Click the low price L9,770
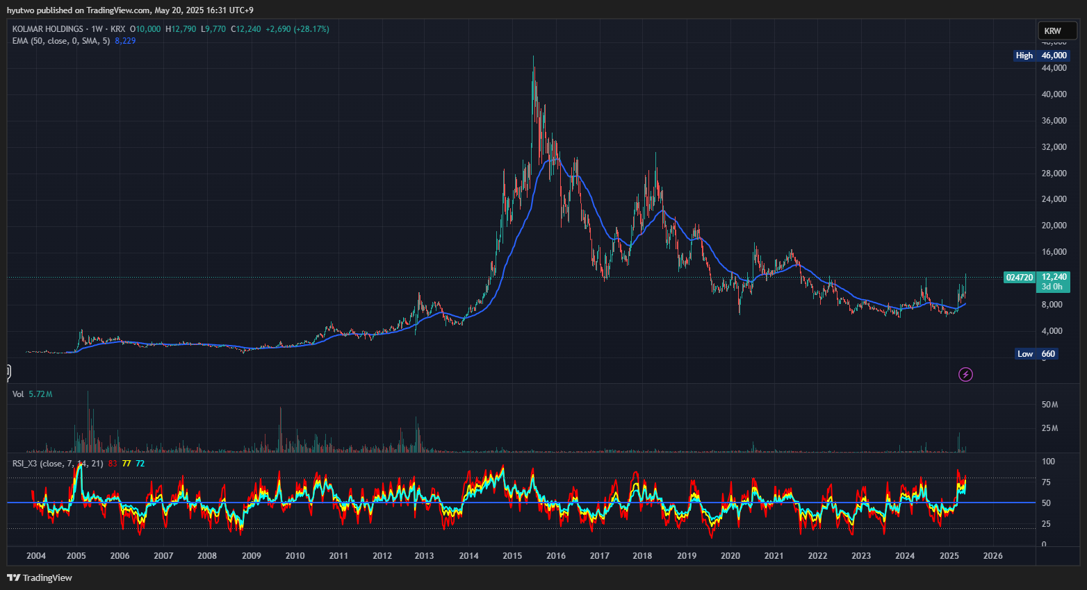This screenshot has width=1087, height=590. (213, 29)
